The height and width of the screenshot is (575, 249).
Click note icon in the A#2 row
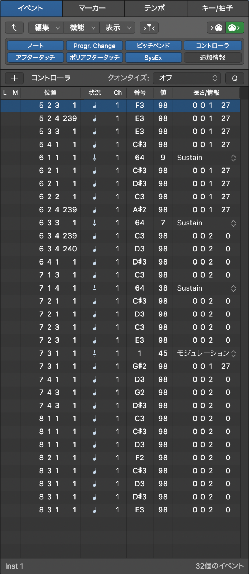95,210
